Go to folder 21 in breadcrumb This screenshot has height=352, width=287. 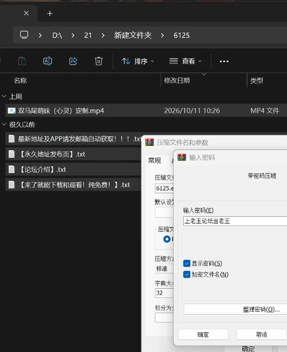tap(88, 35)
